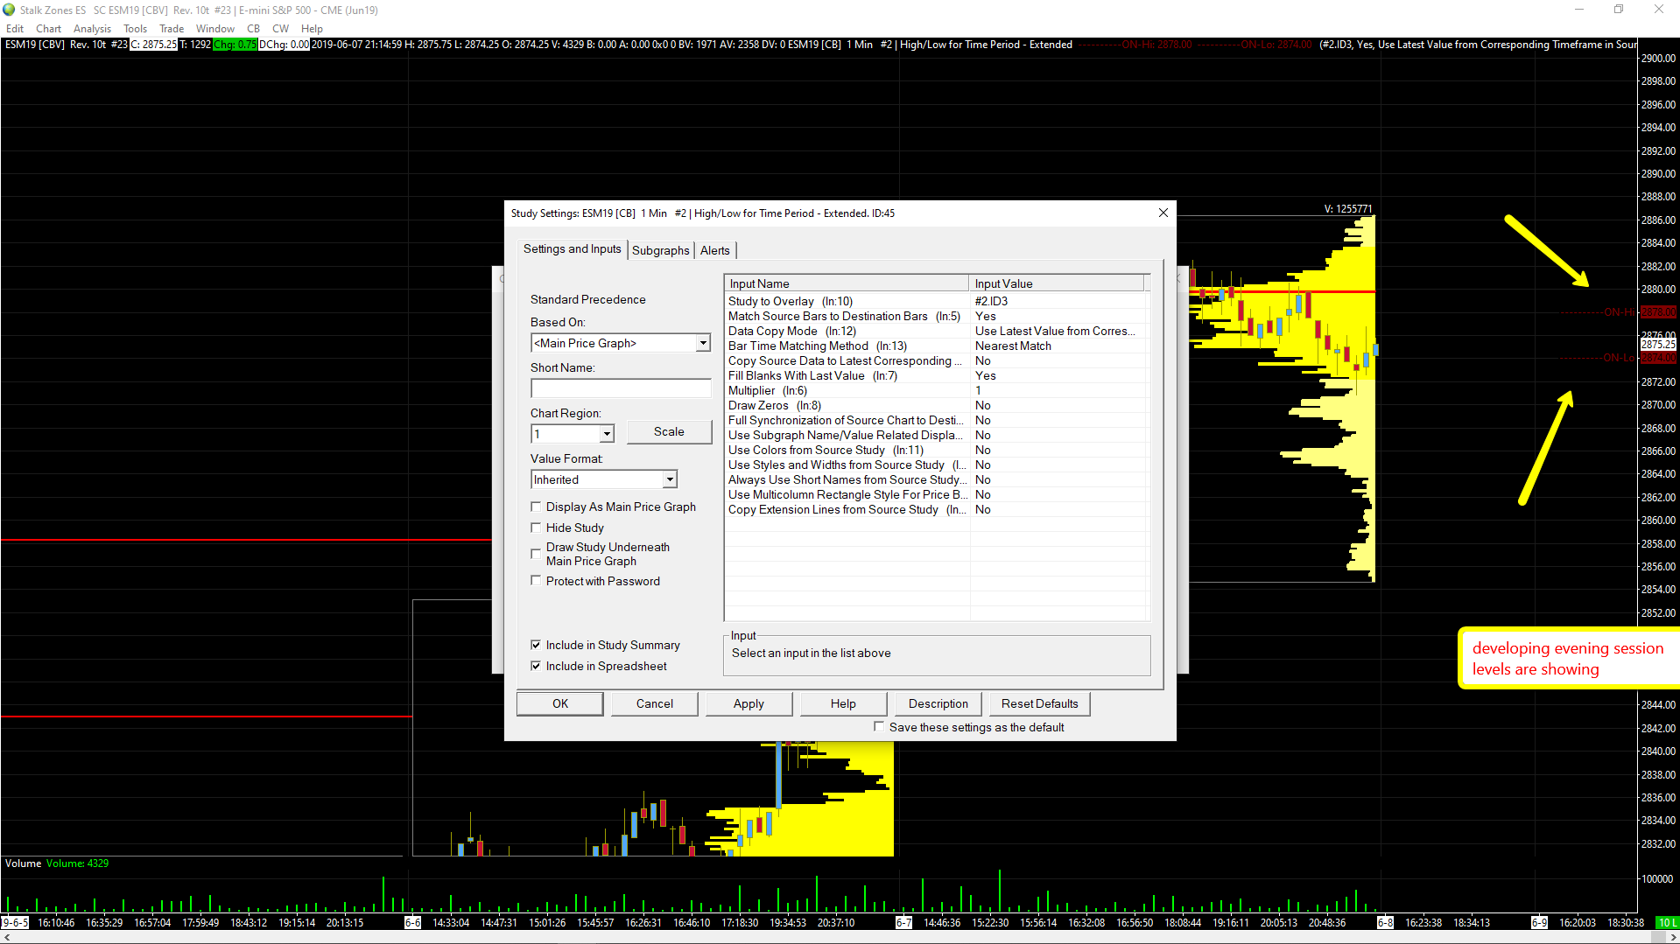Open the Analysis menu

point(92,29)
